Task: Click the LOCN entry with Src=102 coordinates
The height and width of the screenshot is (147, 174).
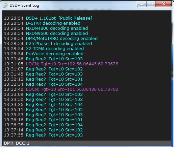Action: point(61,64)
